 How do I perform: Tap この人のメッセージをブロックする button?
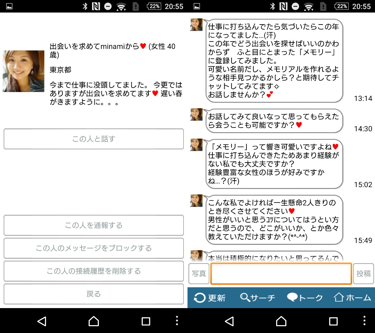point(94,248)
